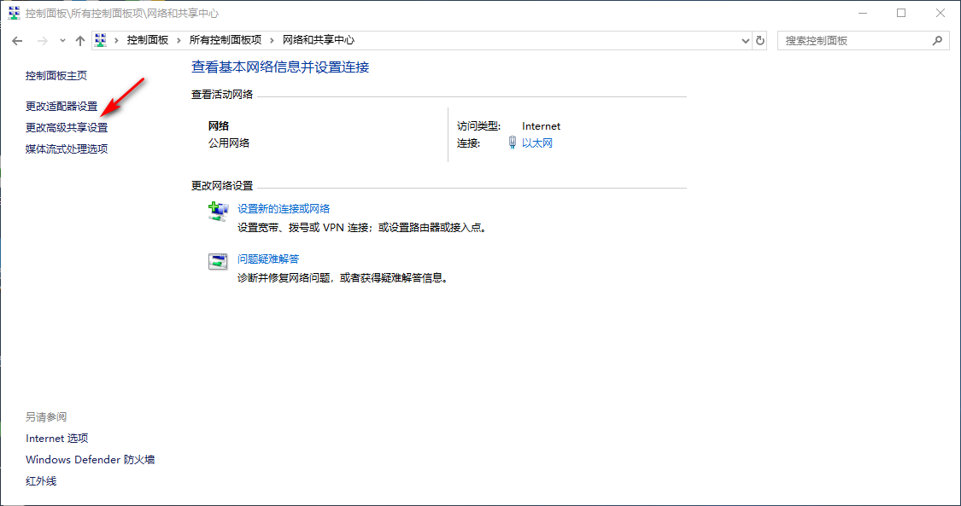Select 所有控制面板项 in the breadcrumb path
The height and width of the screenshot is (506, 961).
224,40
